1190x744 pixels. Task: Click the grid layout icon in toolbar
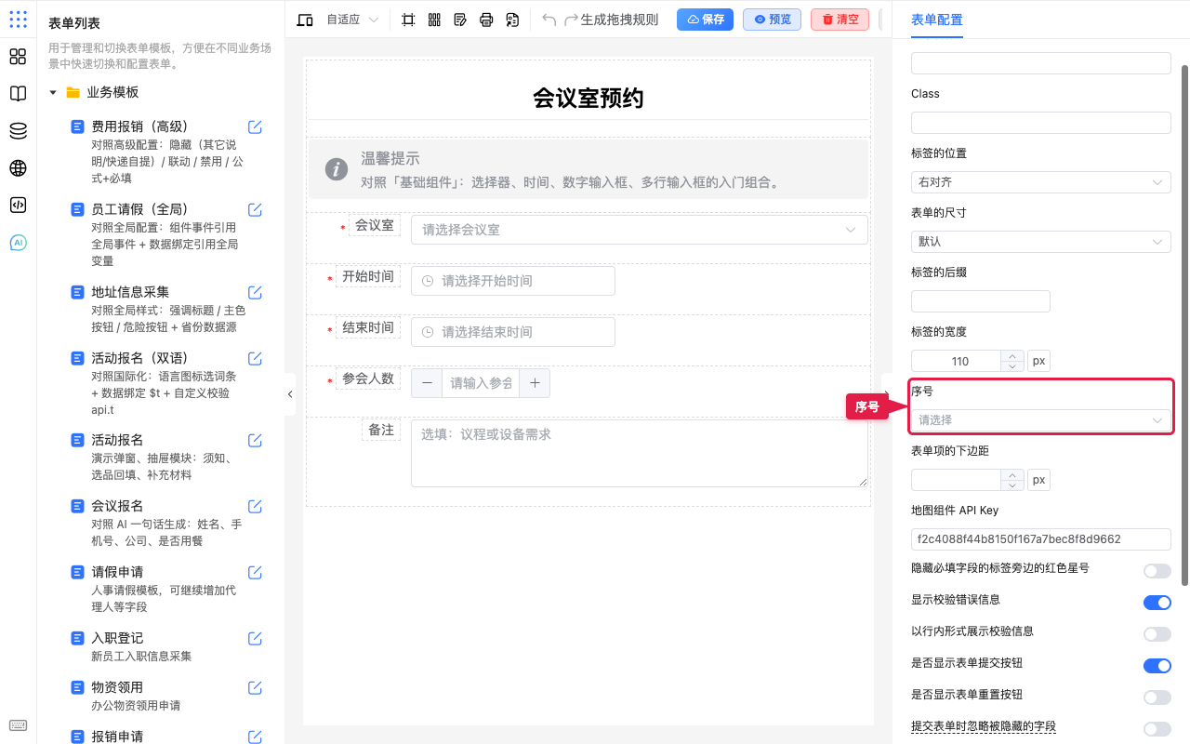point(434,20)
